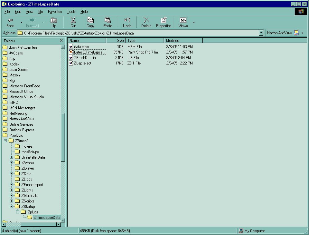Close the Folders pane with its X button
This screenshot has height=235, width=309.
pos(61,41)
